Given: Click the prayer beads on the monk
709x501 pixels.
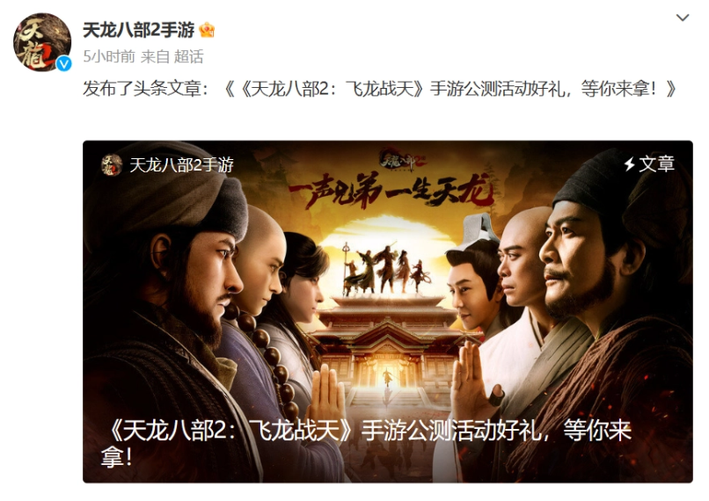Looking at the screenshot, I should 267,357.
